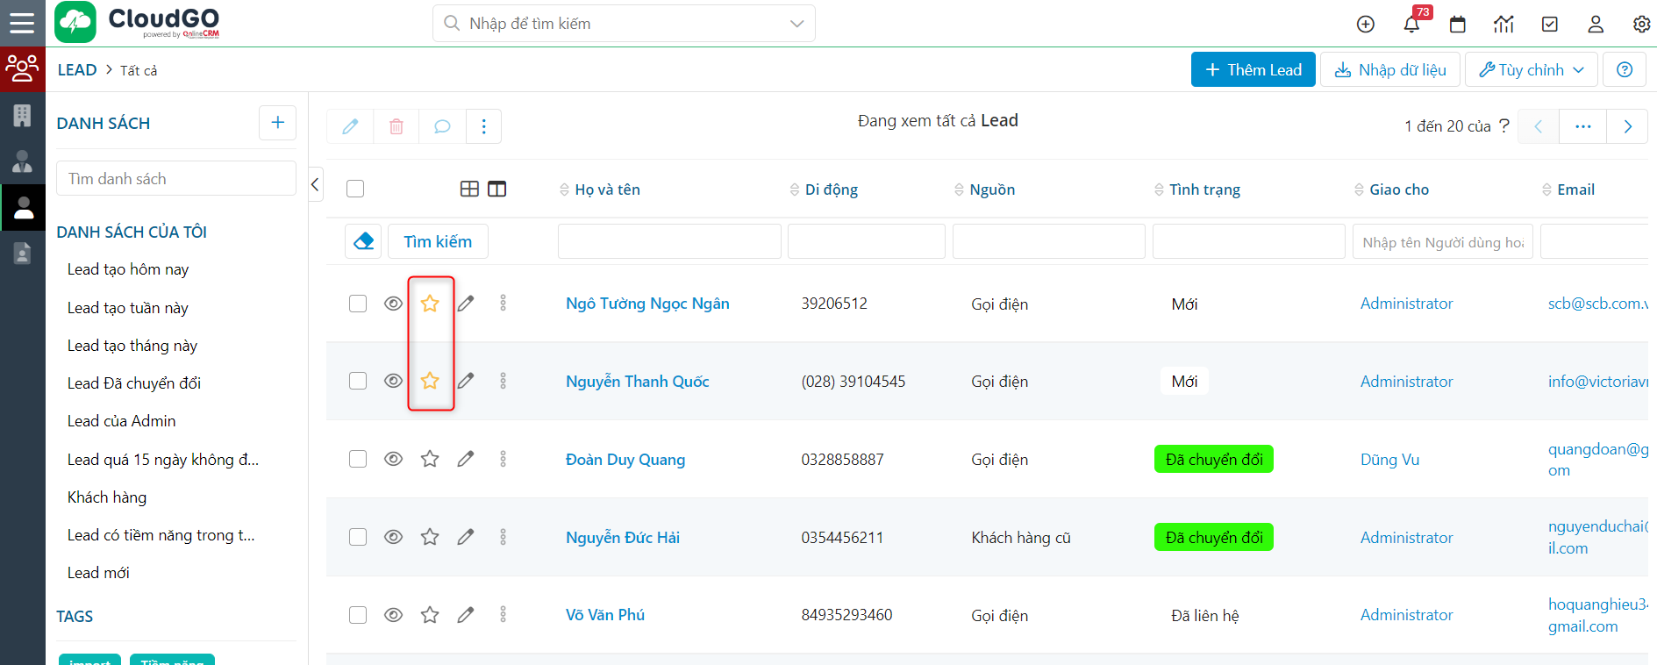Click the Thêm Lead button
1657x665 pixels.
[1253, 70]
